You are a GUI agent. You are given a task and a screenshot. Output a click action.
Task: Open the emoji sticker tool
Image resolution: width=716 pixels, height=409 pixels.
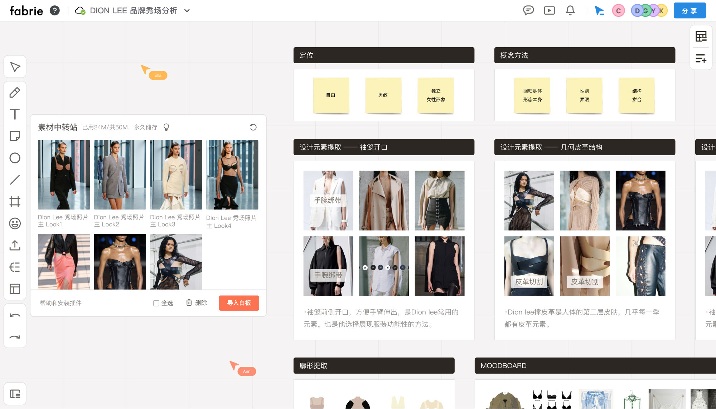click(x=15, y=223)
